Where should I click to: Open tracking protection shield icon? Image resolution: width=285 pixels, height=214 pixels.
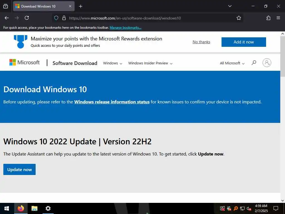click(56, 18)
